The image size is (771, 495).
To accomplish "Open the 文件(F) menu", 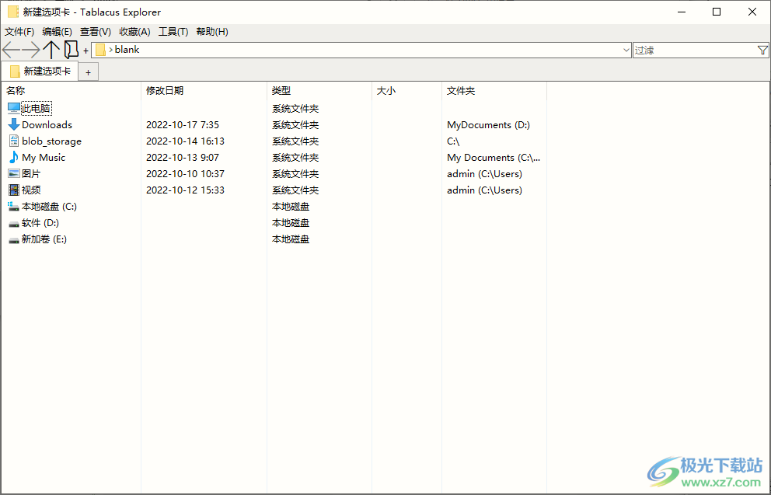I will (19, 32).
